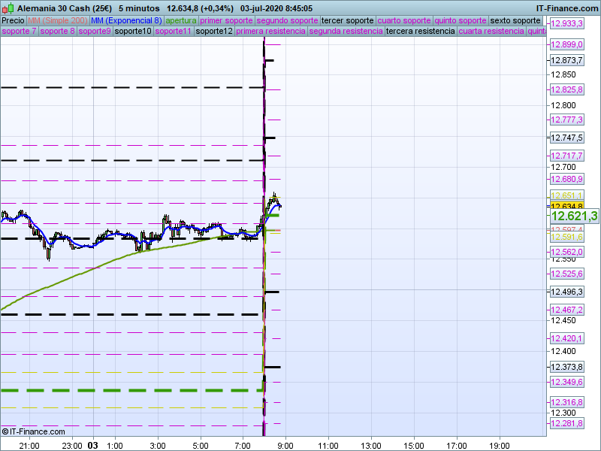Click the cuarta resistencia indicator label
This screenshot has width=601, height=451.
point(491,32)
